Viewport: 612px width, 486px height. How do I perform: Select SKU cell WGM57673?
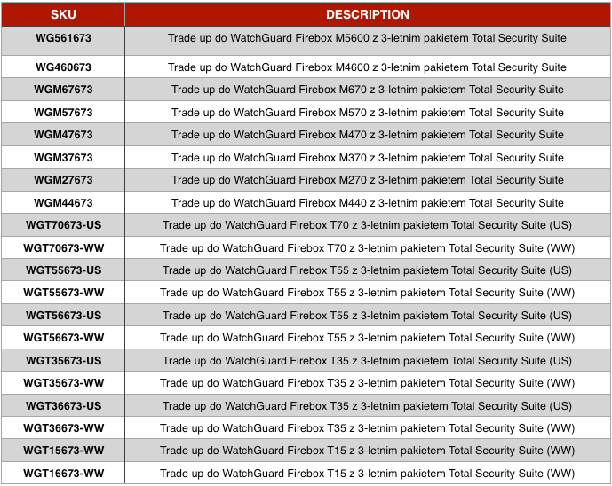coord(63,113)
